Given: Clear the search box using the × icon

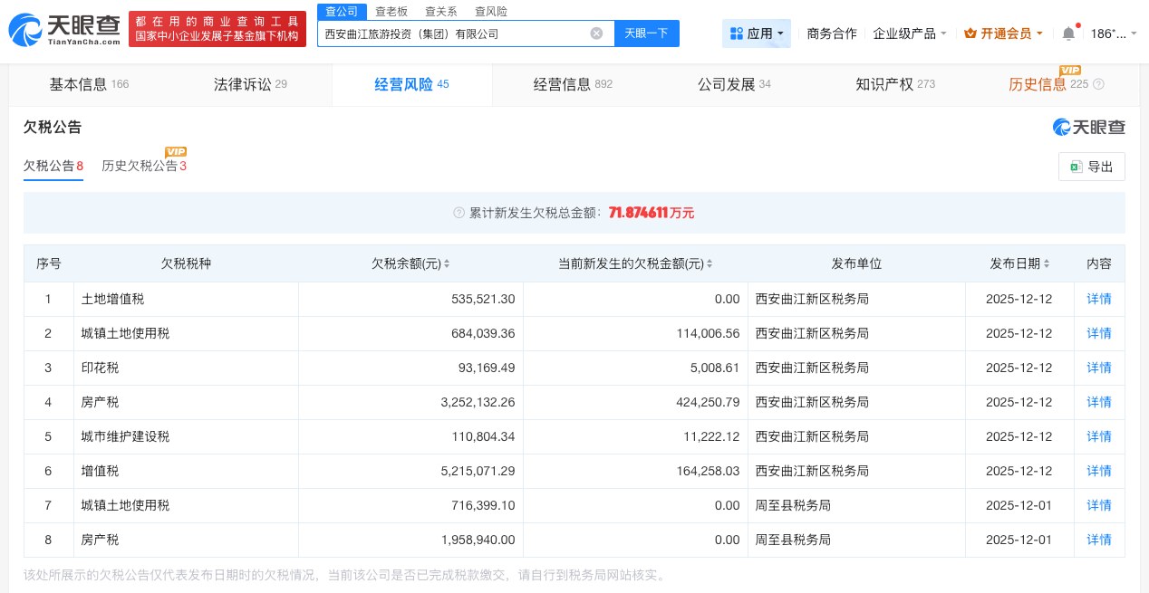Looking at the screenshot, I should 596,33.
